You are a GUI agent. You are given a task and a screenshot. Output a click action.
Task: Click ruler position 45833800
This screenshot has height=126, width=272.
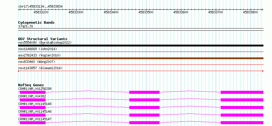click(x=251, y=12)
